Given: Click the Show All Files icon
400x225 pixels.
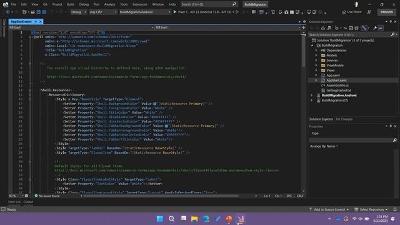Looking at the screenshot, I should [x=356, y=28].
